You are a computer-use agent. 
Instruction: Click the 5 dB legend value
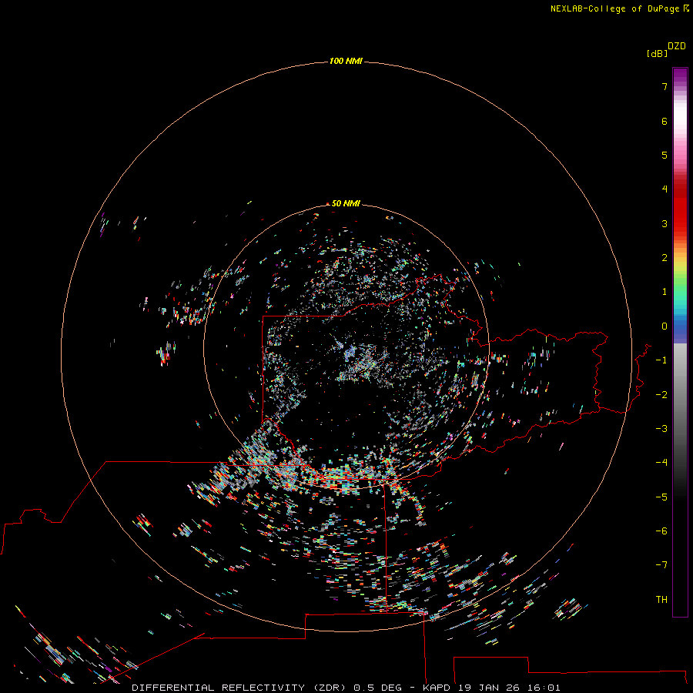point(665,155)
